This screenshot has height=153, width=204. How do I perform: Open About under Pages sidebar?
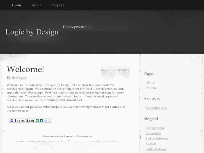150,83
